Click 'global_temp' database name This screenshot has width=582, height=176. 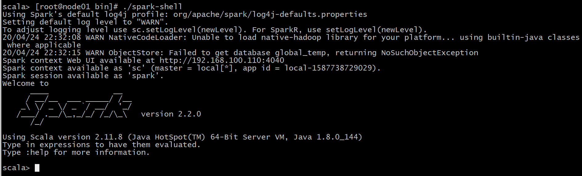300,53
